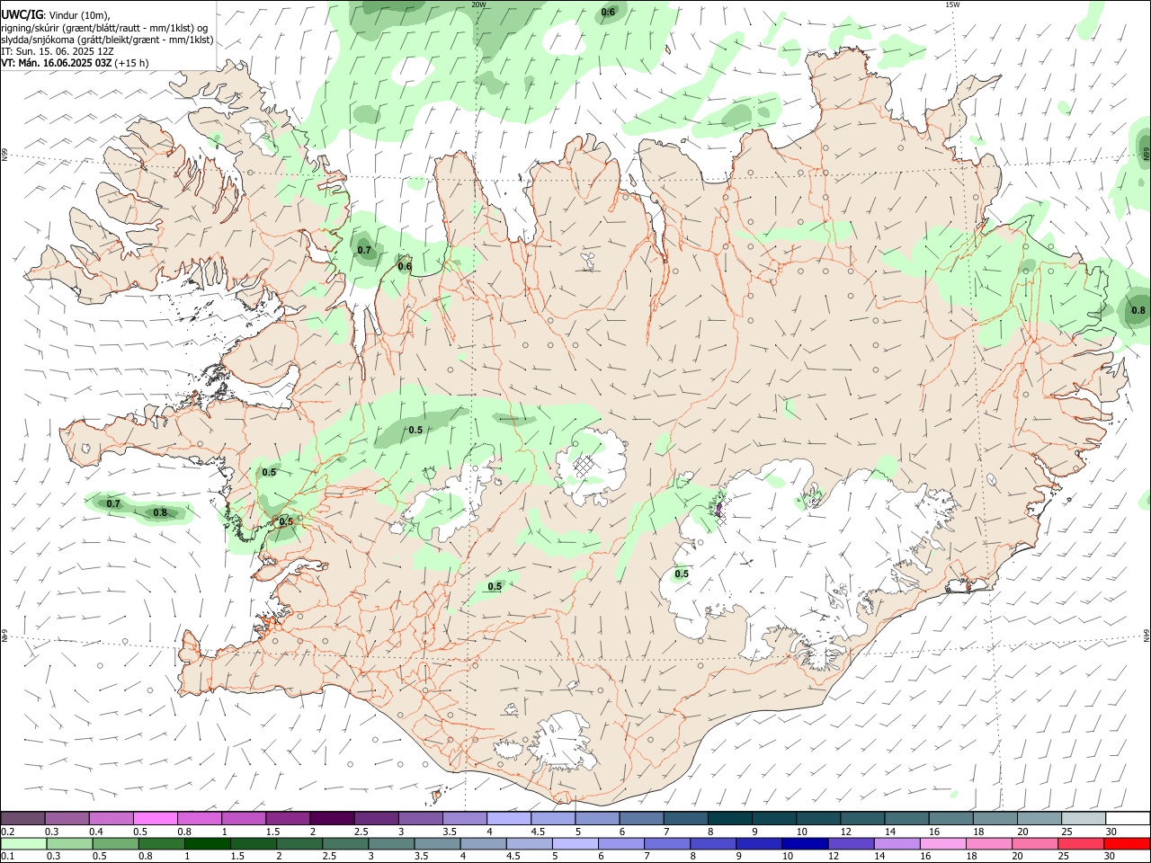Pick the darkest green swatch labeled 1, lower legend

pyautogui.click(x=208, y=843)
